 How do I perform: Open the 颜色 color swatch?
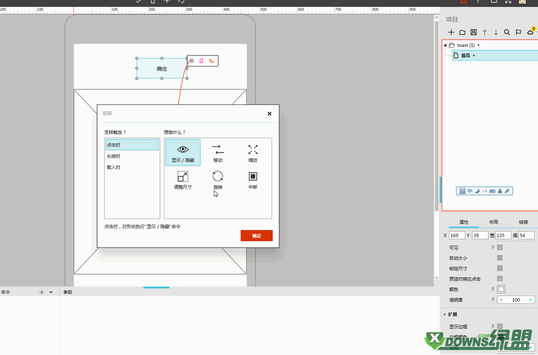click(501, 289)
